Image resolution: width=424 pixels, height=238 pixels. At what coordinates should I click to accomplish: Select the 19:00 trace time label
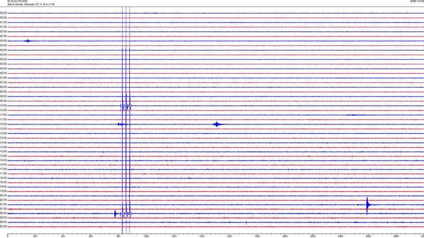pyautogui.click(x=3, y=187)
